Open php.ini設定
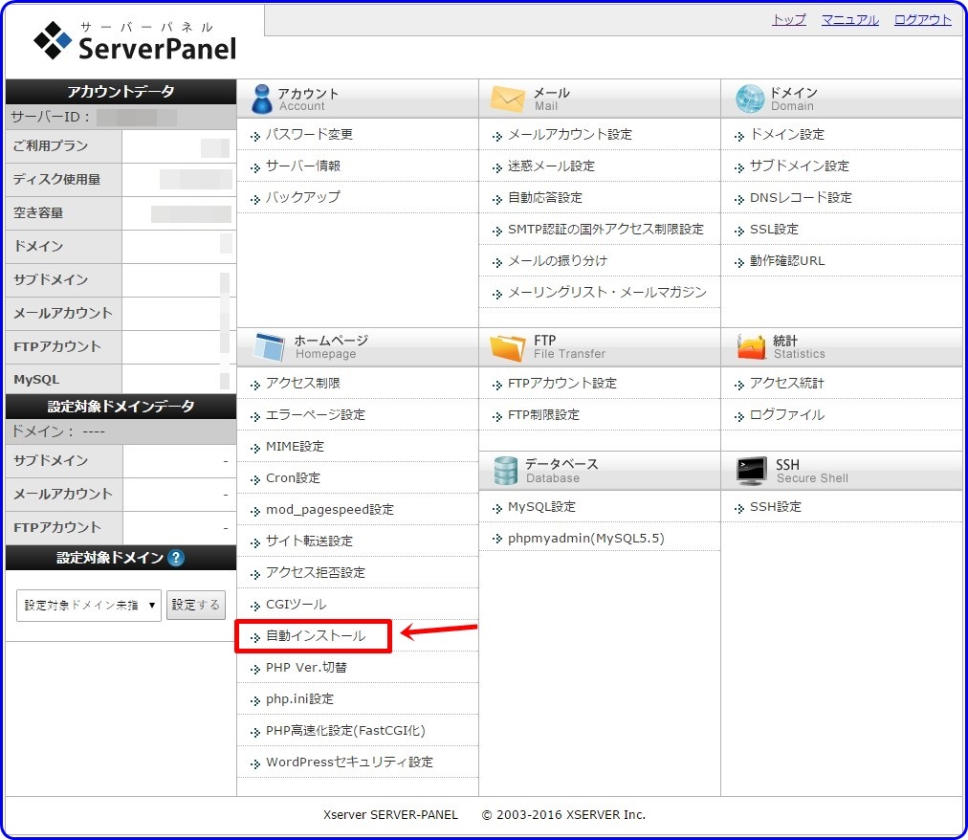The width and height of the screenshot is (968, 840). point(299,698)
